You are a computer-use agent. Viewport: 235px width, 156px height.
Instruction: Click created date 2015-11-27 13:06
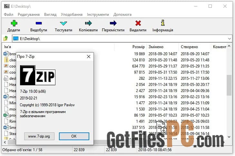[x=195, y=78]
